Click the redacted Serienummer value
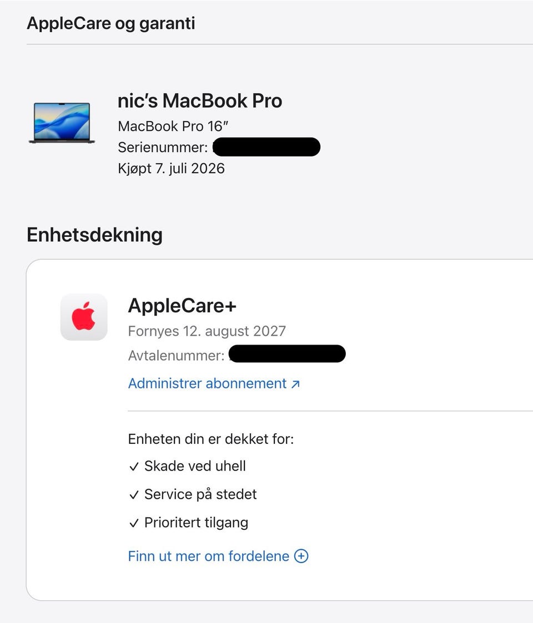Viewport: 533px width, 623px height. point(266,147)
